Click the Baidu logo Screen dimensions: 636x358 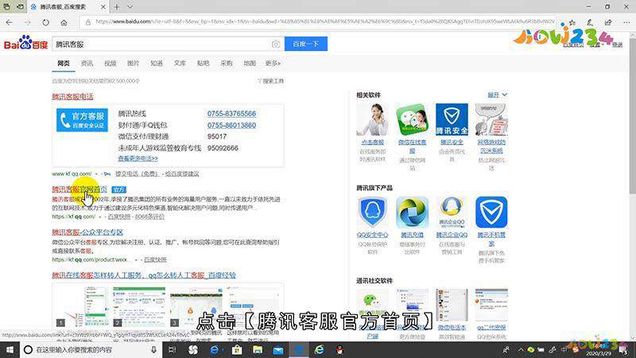[x=25, y=44]
